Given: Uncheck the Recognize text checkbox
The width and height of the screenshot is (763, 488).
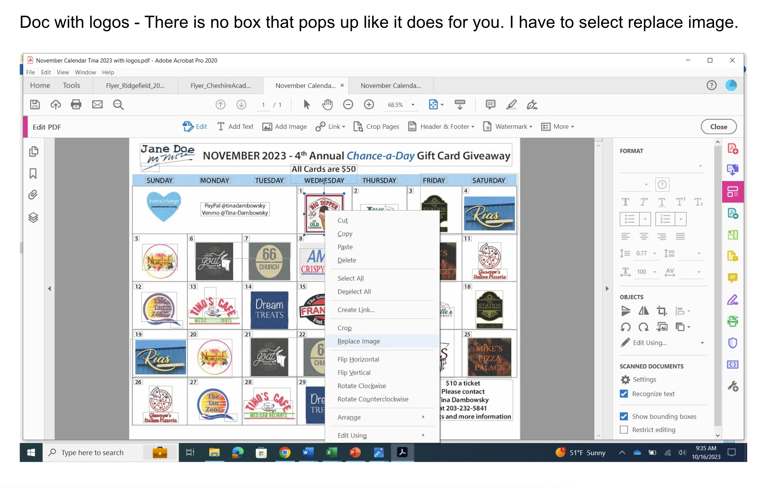Looking at the screenshot, I should (x=624, y=394).
